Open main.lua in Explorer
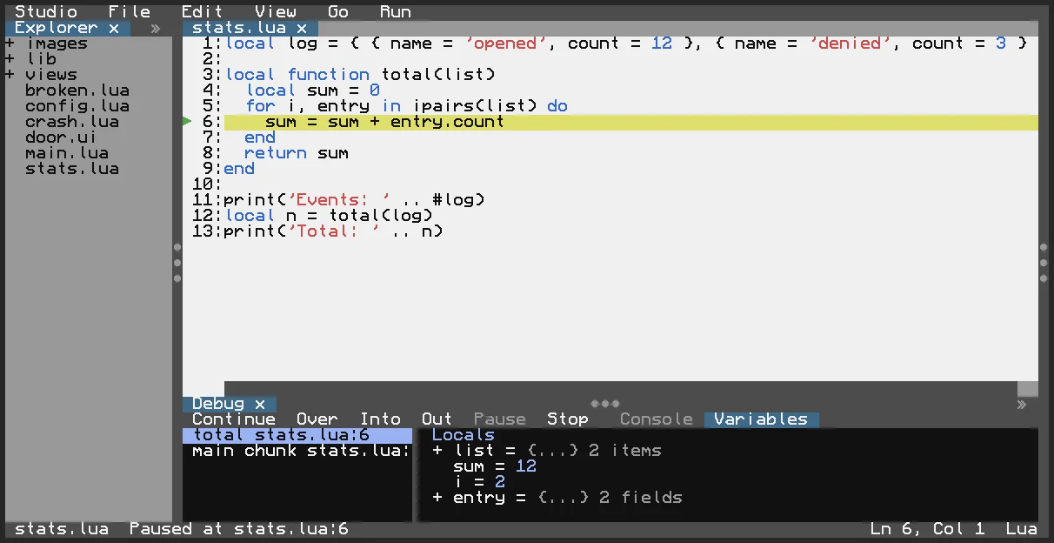The height and width of the screenshot is (543, 1054). [67, 153]
